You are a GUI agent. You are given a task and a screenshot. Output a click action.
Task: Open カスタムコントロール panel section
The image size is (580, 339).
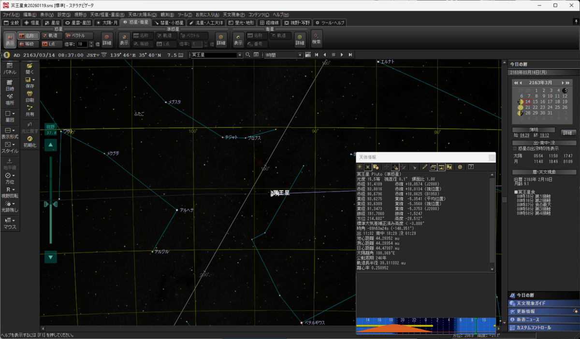[543, 328]
